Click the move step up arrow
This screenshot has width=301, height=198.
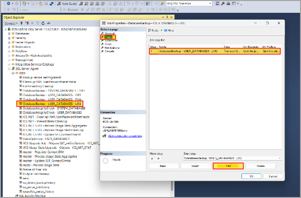click(x=152, y=159)
